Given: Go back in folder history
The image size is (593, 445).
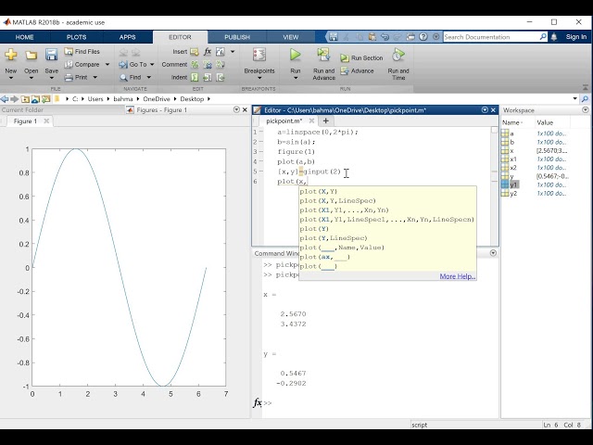Looking at the screenshot, I should point(5,99).
